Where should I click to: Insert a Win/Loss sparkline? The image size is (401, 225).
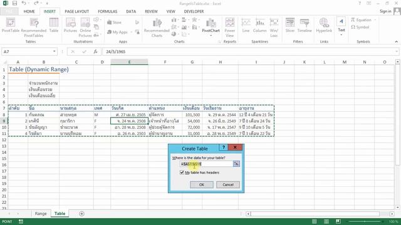click(274, 27)
